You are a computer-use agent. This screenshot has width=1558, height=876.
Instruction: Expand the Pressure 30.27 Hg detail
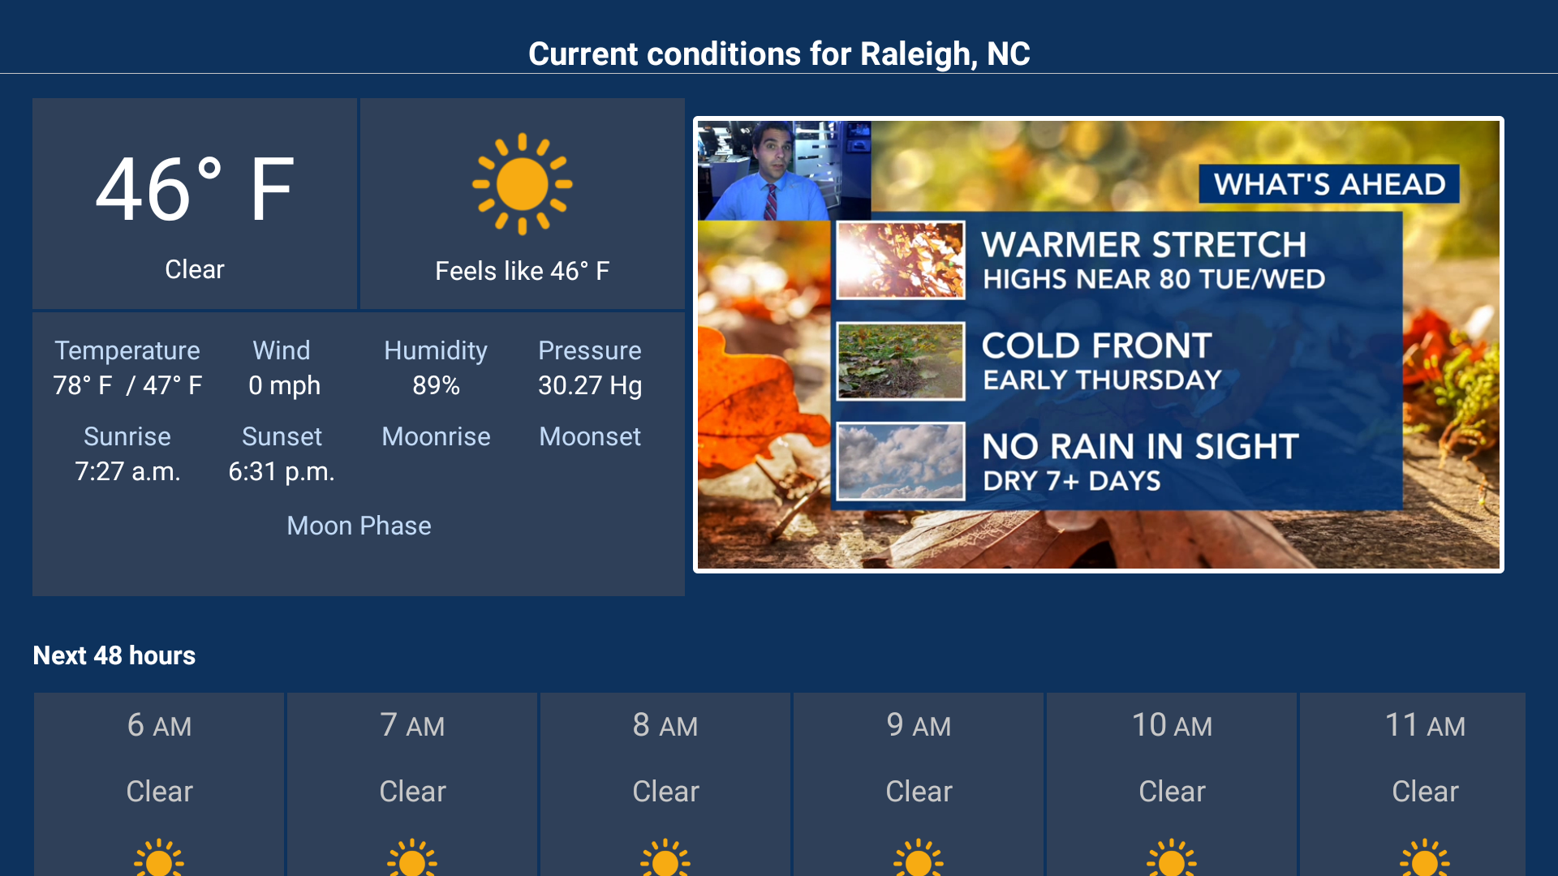[x=590, y=367]
